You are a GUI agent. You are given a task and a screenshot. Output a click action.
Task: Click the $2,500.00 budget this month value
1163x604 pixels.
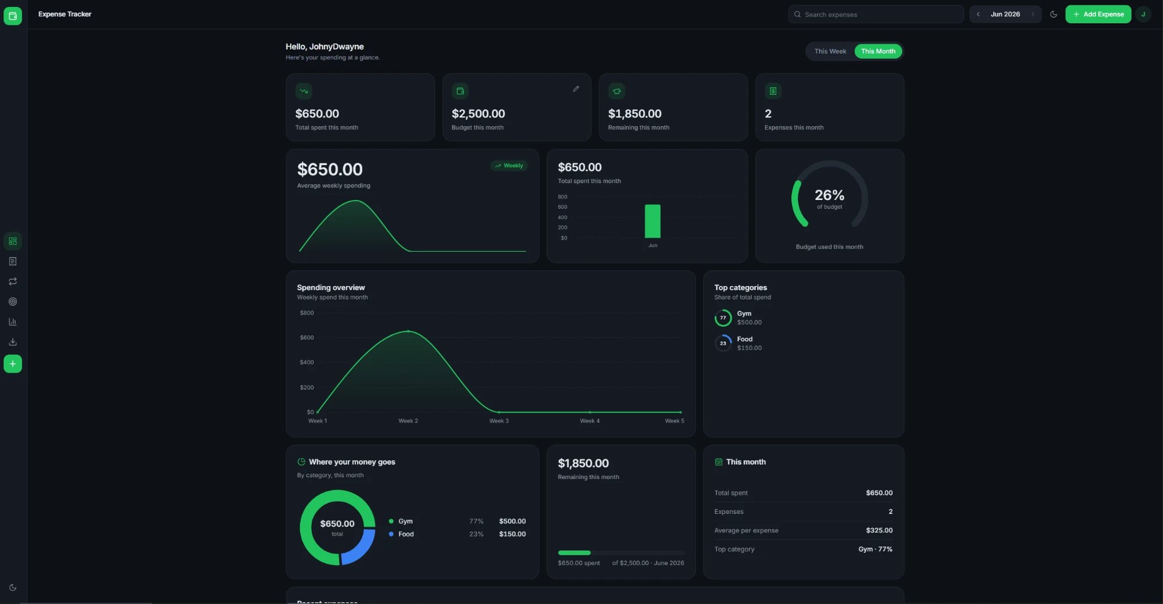pos(478,114)
